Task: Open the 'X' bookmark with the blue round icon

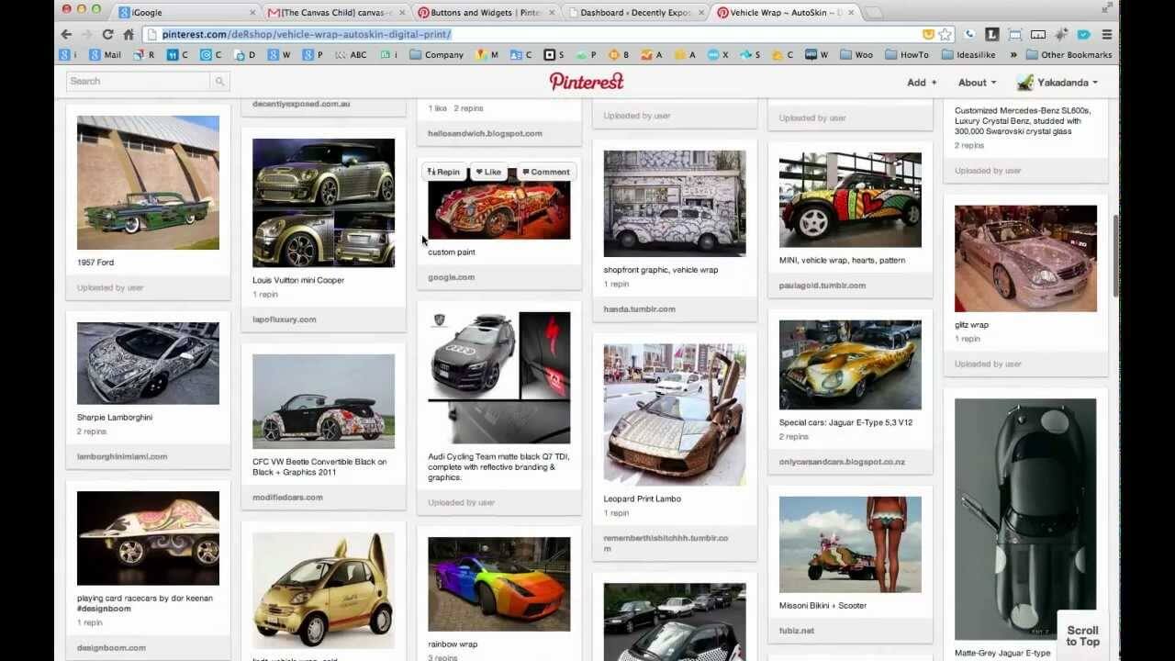Action: 719,55
